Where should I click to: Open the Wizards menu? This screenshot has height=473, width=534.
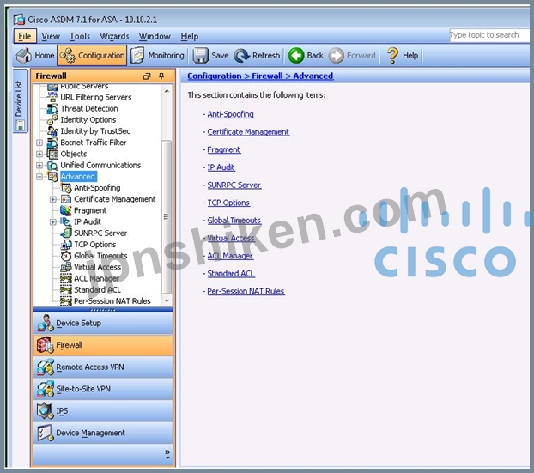114,36
